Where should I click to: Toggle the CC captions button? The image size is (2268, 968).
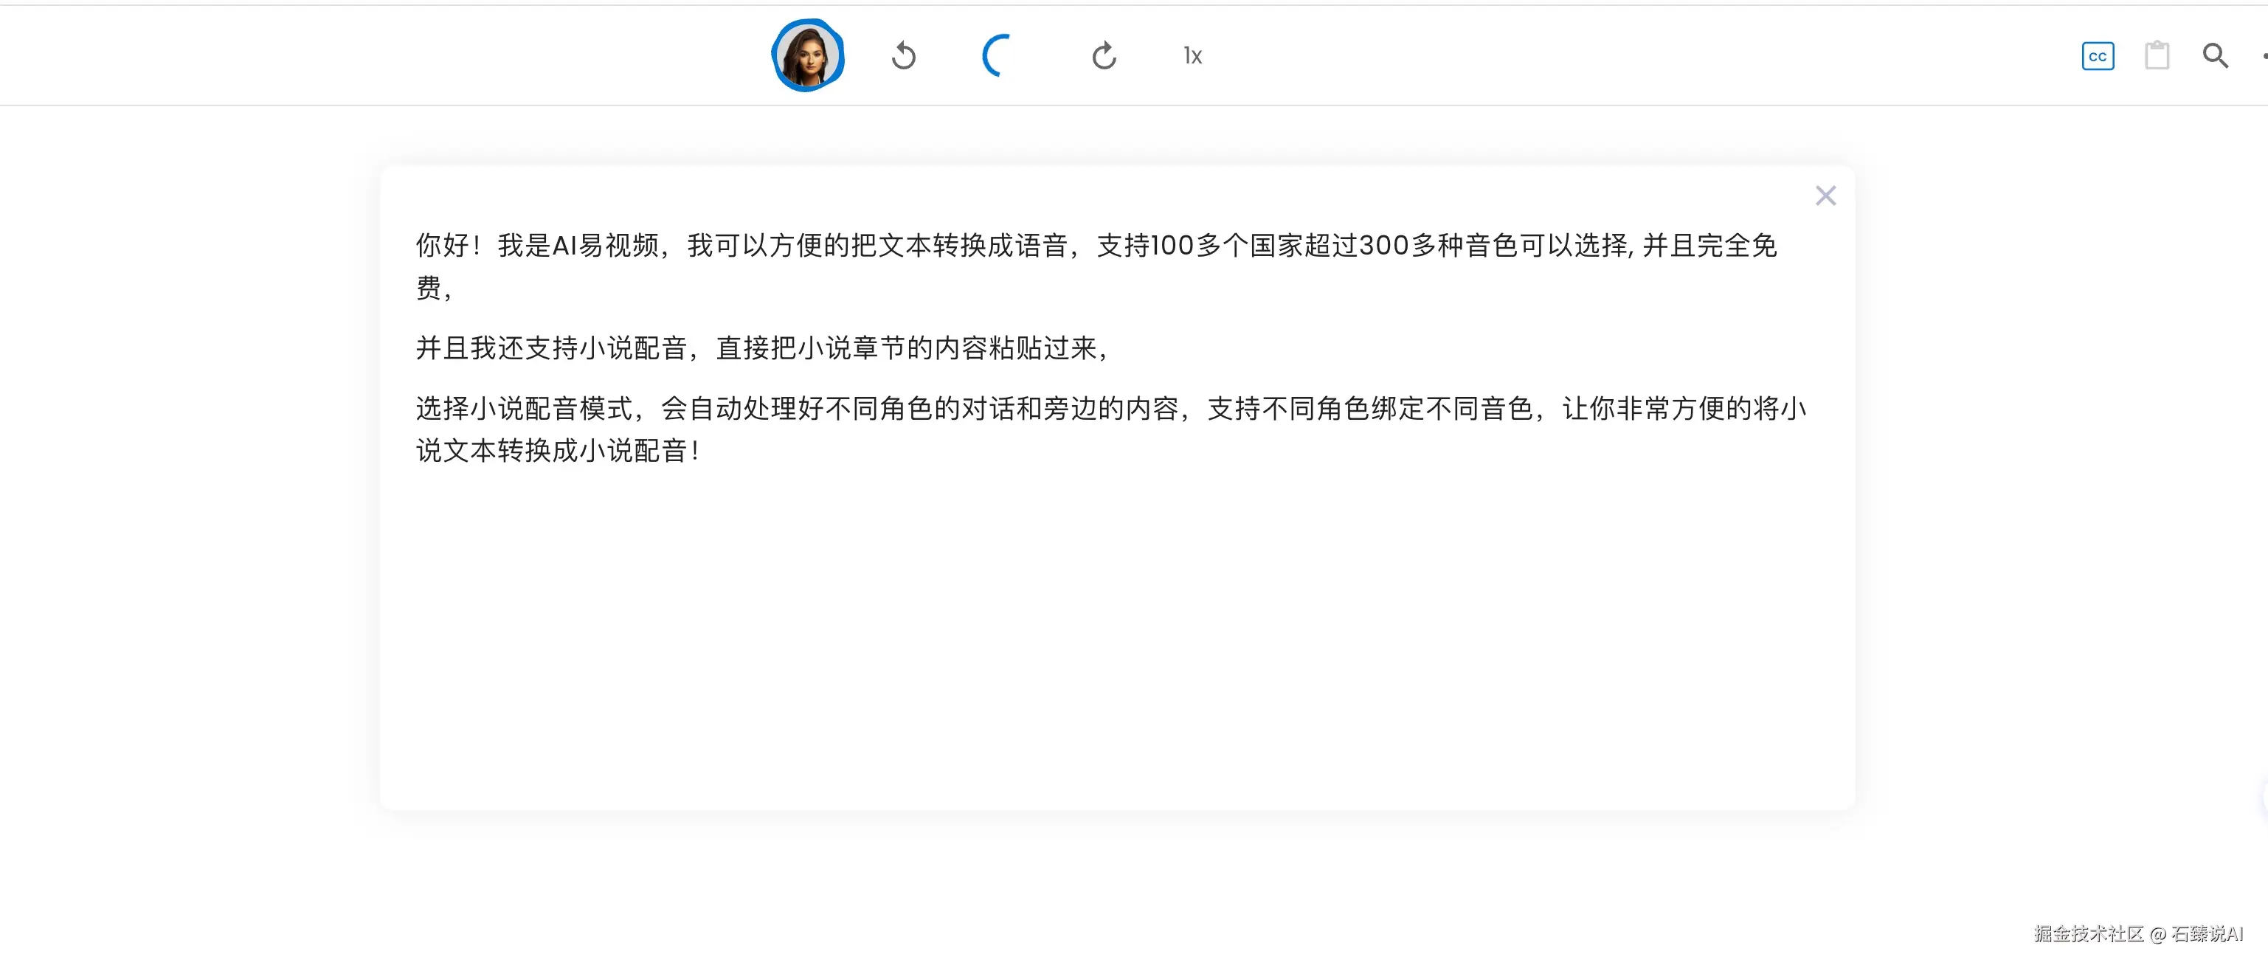(2097, 56)
